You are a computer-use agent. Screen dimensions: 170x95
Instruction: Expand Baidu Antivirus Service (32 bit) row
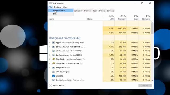click(50, 55)
